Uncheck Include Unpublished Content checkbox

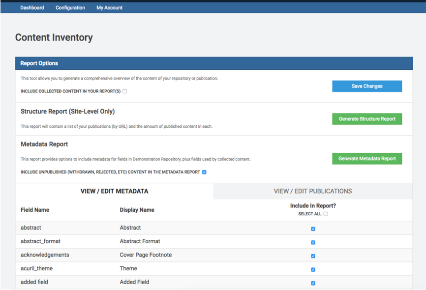204,172
